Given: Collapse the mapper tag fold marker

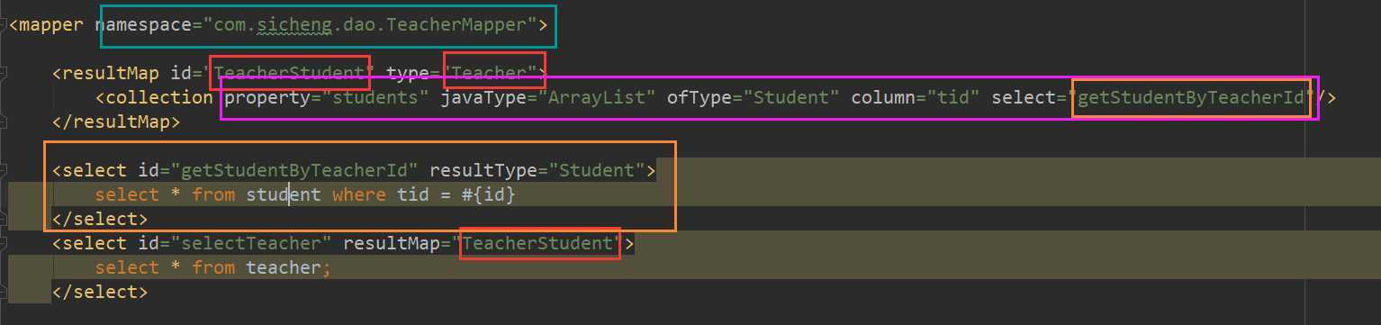Looking at the screenshot, I should 4,25.
